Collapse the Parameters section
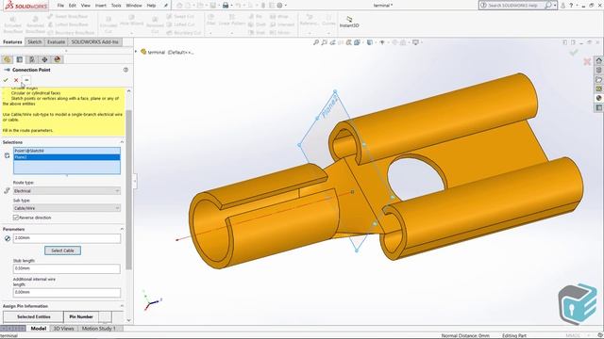Viewport: 604px width, 339px height. (122, 229)
